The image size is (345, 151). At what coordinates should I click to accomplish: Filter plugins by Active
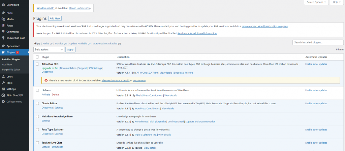[x=46, y=44]
